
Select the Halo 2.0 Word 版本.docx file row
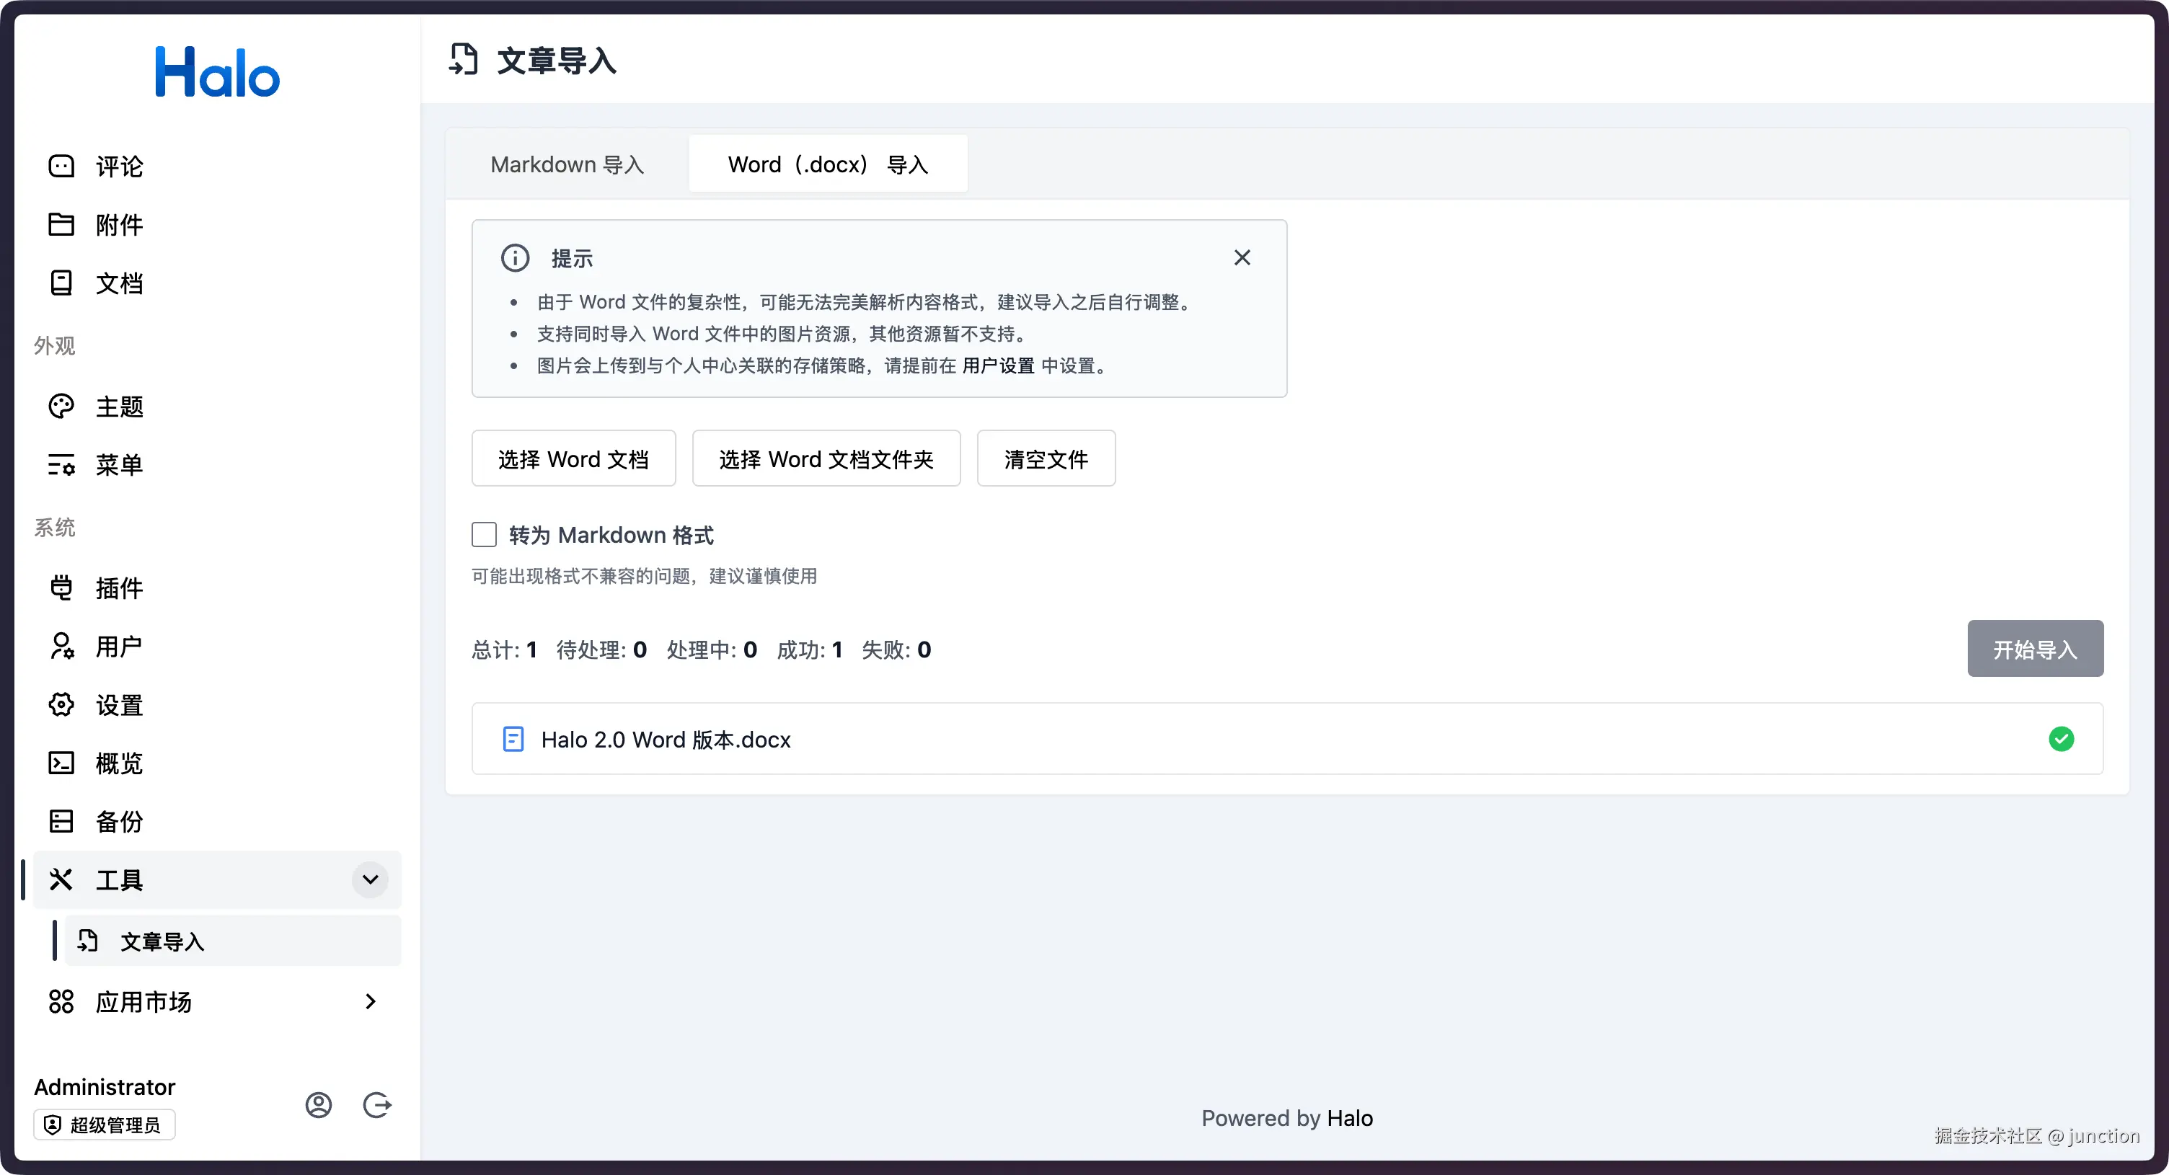(665, 739)
